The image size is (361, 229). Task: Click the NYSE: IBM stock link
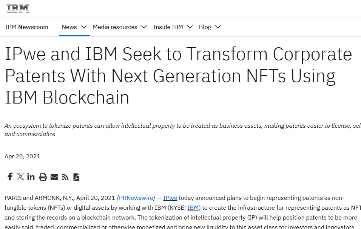tap(193, 207)
